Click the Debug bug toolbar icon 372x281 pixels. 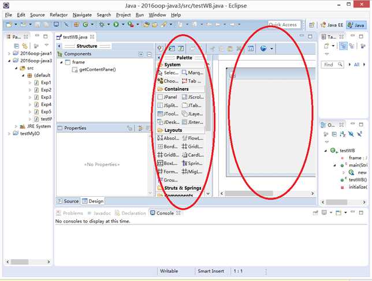pyautogui.click(x=102, y=24)
